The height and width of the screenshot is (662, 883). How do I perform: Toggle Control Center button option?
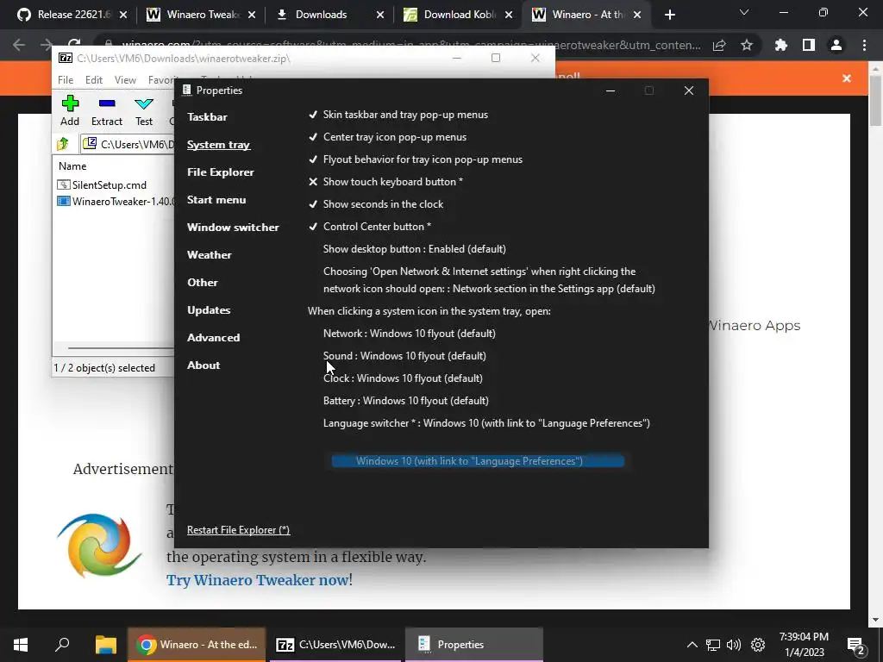pos(369,227)
